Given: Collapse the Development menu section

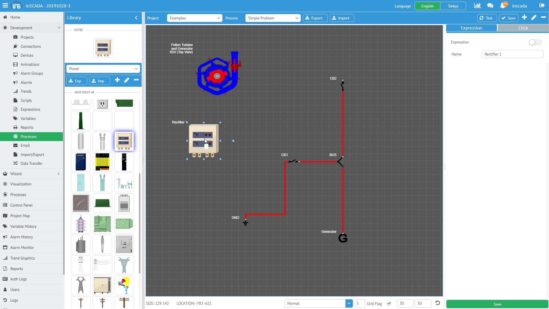Looking at the screenshot, I should point(31,28).
